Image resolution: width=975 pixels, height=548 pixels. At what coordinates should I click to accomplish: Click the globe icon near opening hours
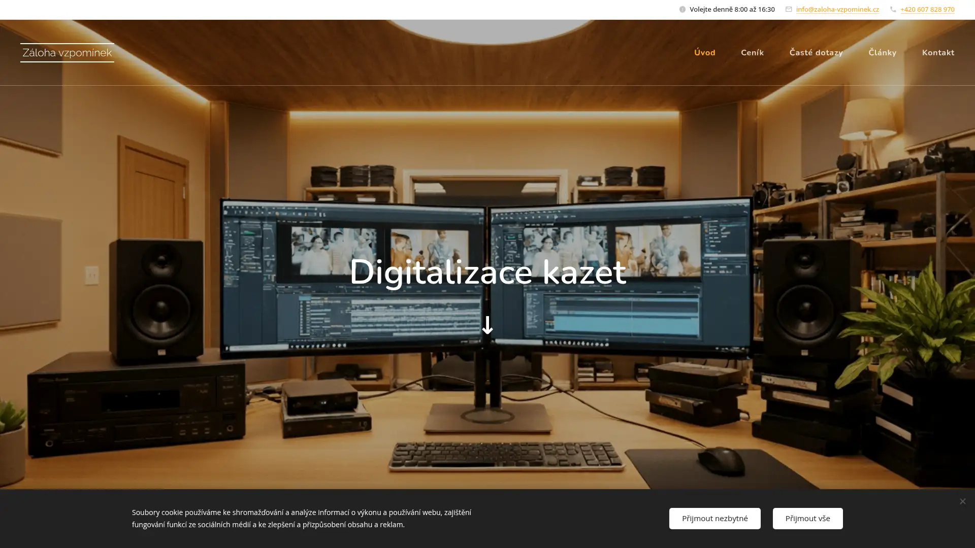(x=682, y=9)
